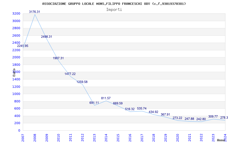Select the x-axis year 2019
Viewport: 228px width, 143px height.
tap(166, 138)
